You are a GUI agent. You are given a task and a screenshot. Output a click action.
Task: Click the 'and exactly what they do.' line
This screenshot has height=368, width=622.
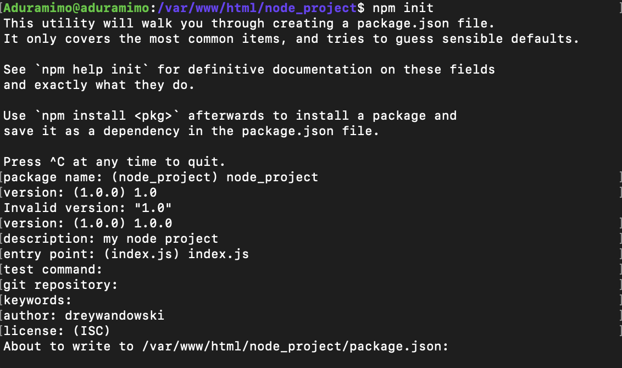pos(99,85)
